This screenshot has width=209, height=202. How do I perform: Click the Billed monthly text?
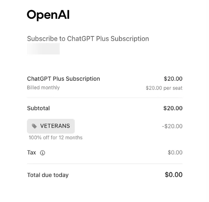pyautogui.click(x=43, y=88)
